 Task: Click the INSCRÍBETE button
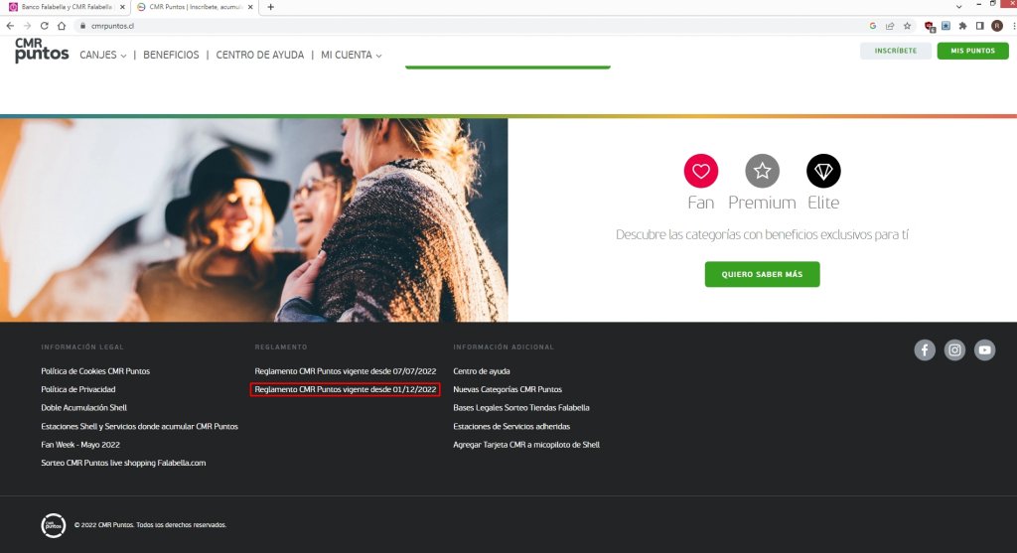tap(895, 51)
